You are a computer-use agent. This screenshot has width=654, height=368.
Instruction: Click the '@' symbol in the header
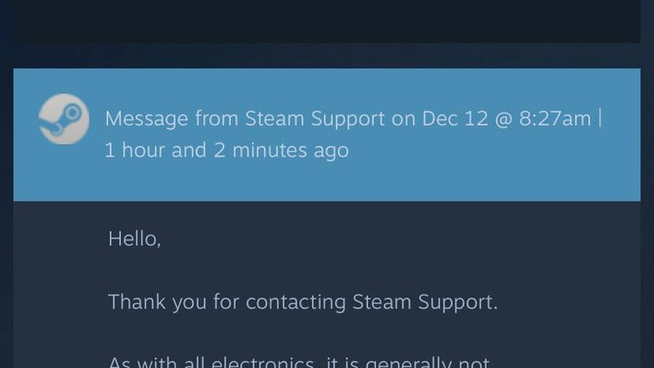point(503,119)
